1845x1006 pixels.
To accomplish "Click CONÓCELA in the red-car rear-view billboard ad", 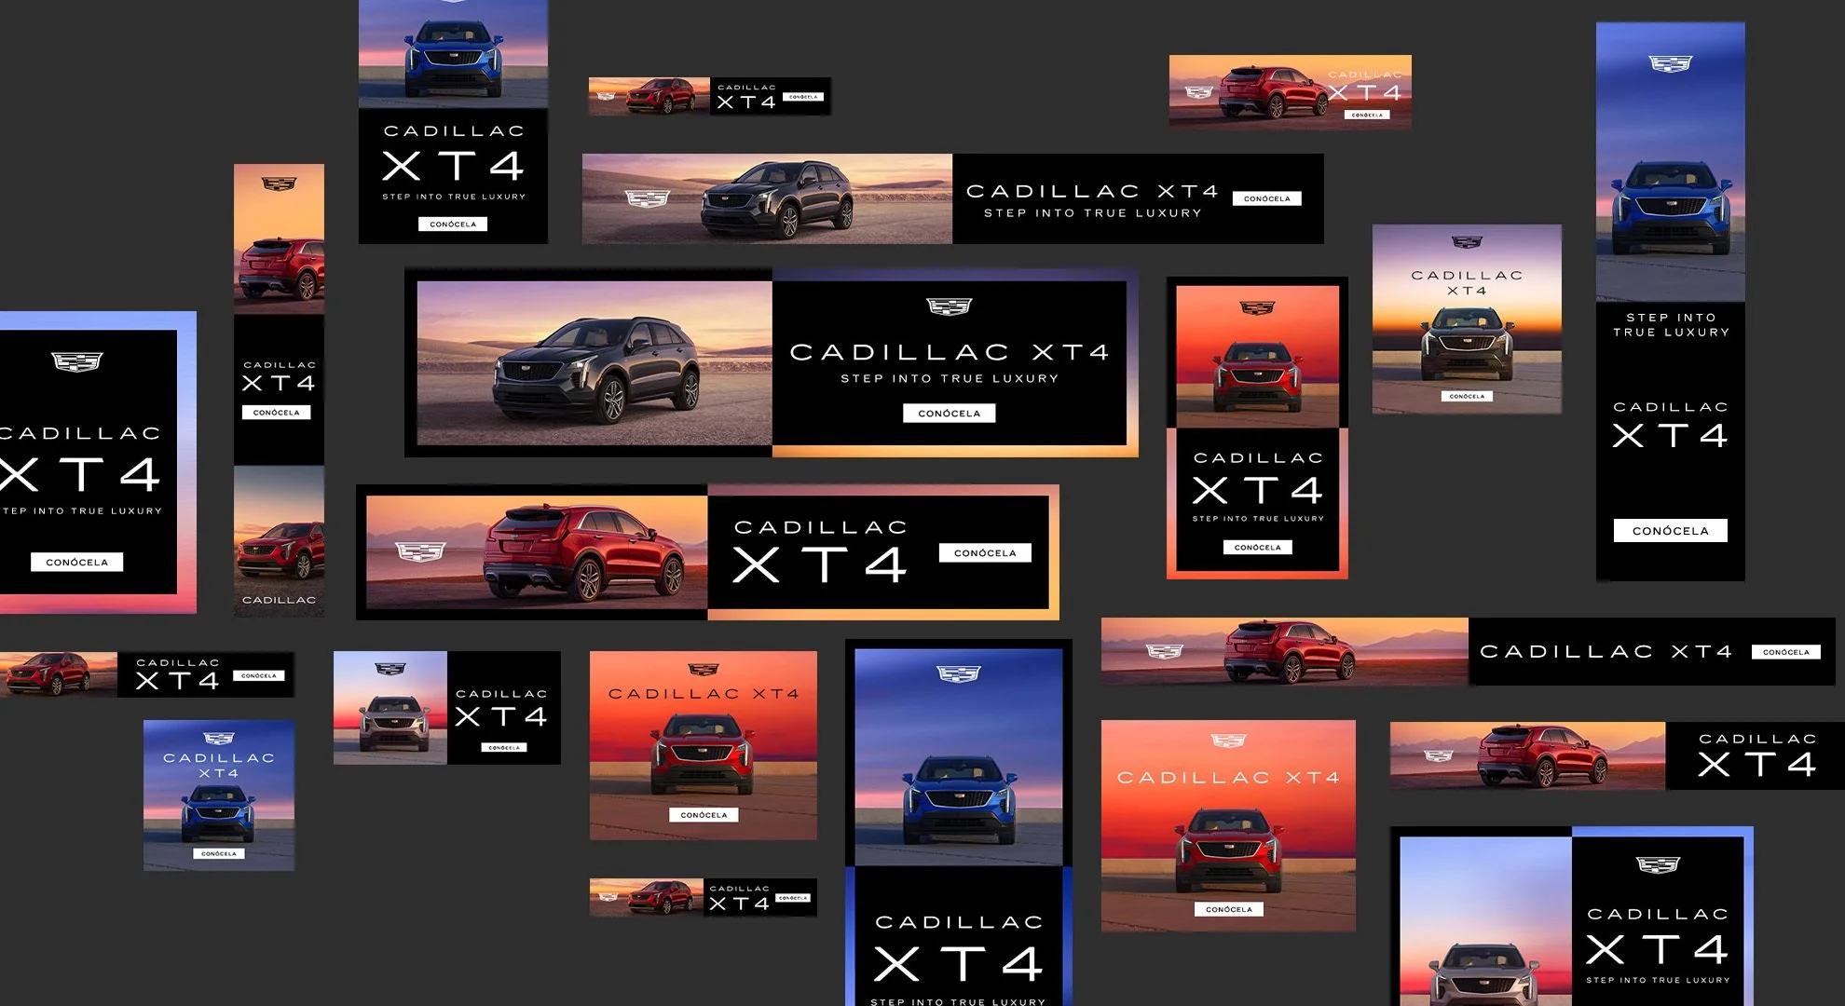I will click(985, 552).
